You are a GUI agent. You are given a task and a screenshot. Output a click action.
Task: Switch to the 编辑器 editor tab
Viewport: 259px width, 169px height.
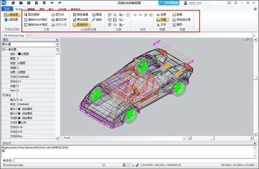(31, 9)
